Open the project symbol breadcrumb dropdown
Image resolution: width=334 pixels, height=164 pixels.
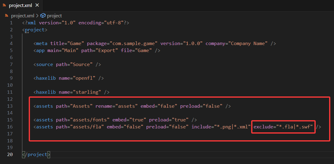point(54,16)
